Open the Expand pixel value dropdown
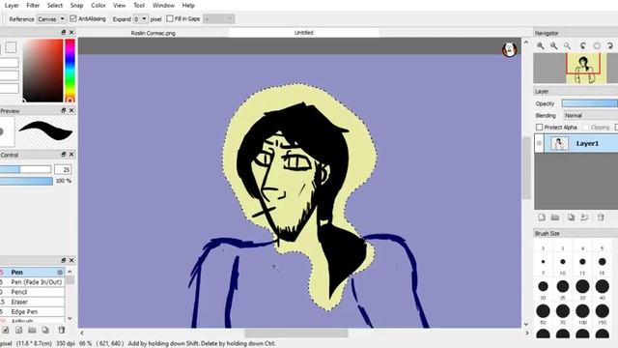 (x=140, y=19)
